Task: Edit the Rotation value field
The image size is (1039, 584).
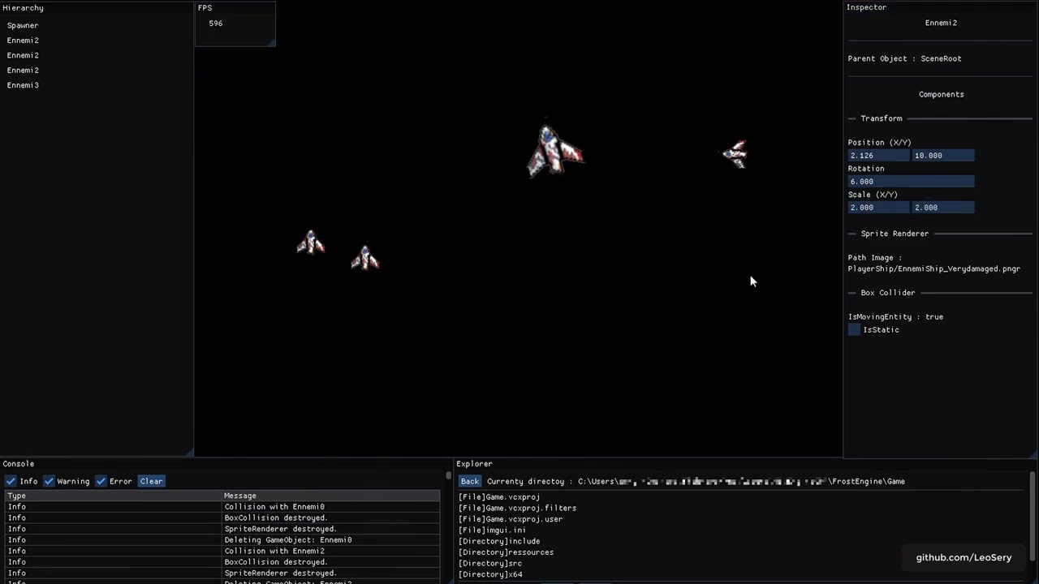Action: [x=911, y=181]
